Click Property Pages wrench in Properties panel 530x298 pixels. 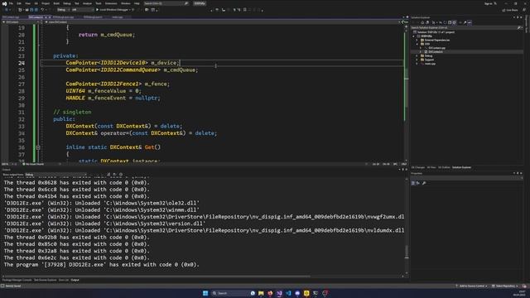click(x=424, y=183)
